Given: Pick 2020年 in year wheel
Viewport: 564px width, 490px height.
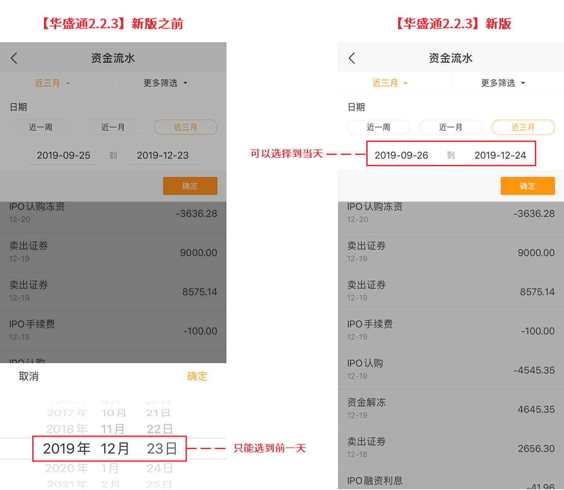Looking at the screenshot, I should 67,469.
